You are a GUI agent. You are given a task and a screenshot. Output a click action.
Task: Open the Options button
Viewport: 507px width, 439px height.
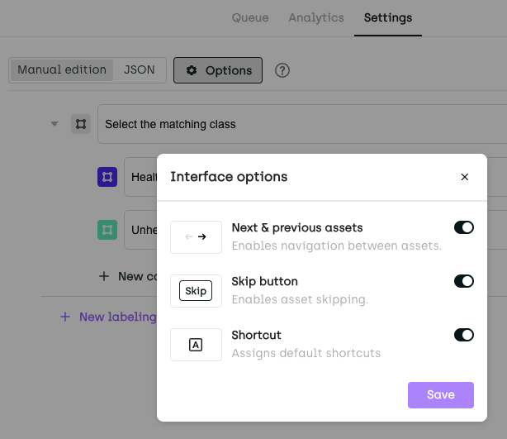218,70
